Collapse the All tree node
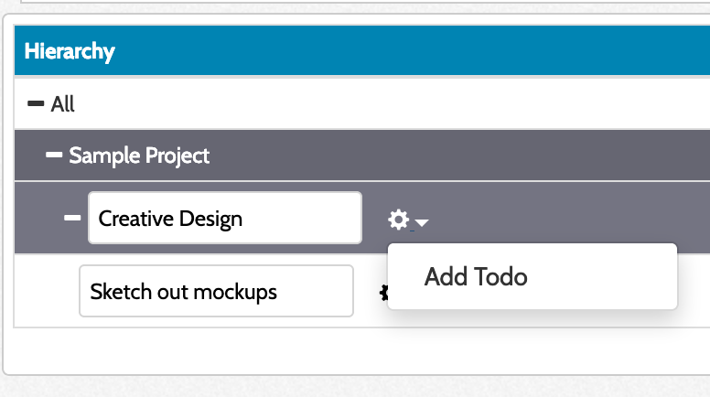Viewport: 710px width, 397px height. [36, 104]
